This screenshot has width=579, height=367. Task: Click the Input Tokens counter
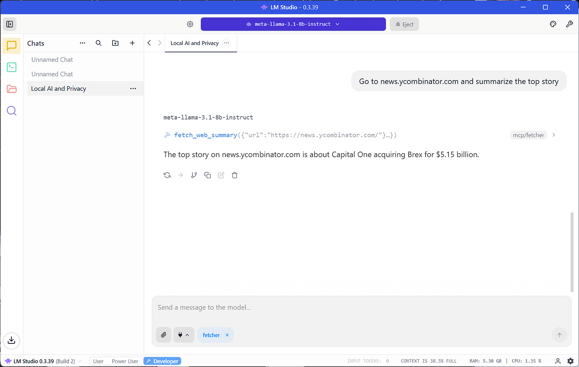[x=368, y=361]
